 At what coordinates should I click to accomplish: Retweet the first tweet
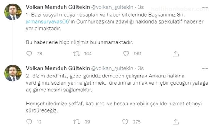click(76, 54)
